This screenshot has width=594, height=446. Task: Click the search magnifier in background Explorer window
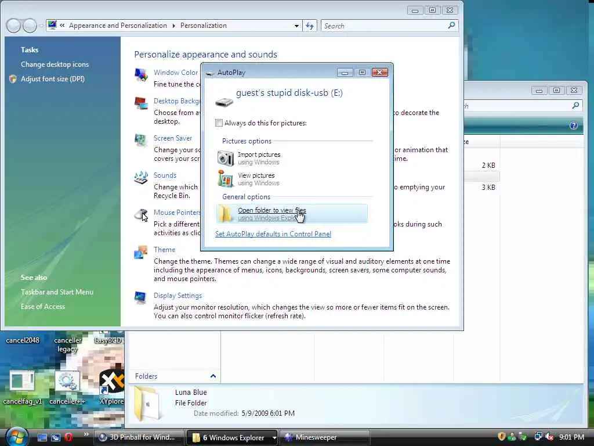tap(575, 106)
